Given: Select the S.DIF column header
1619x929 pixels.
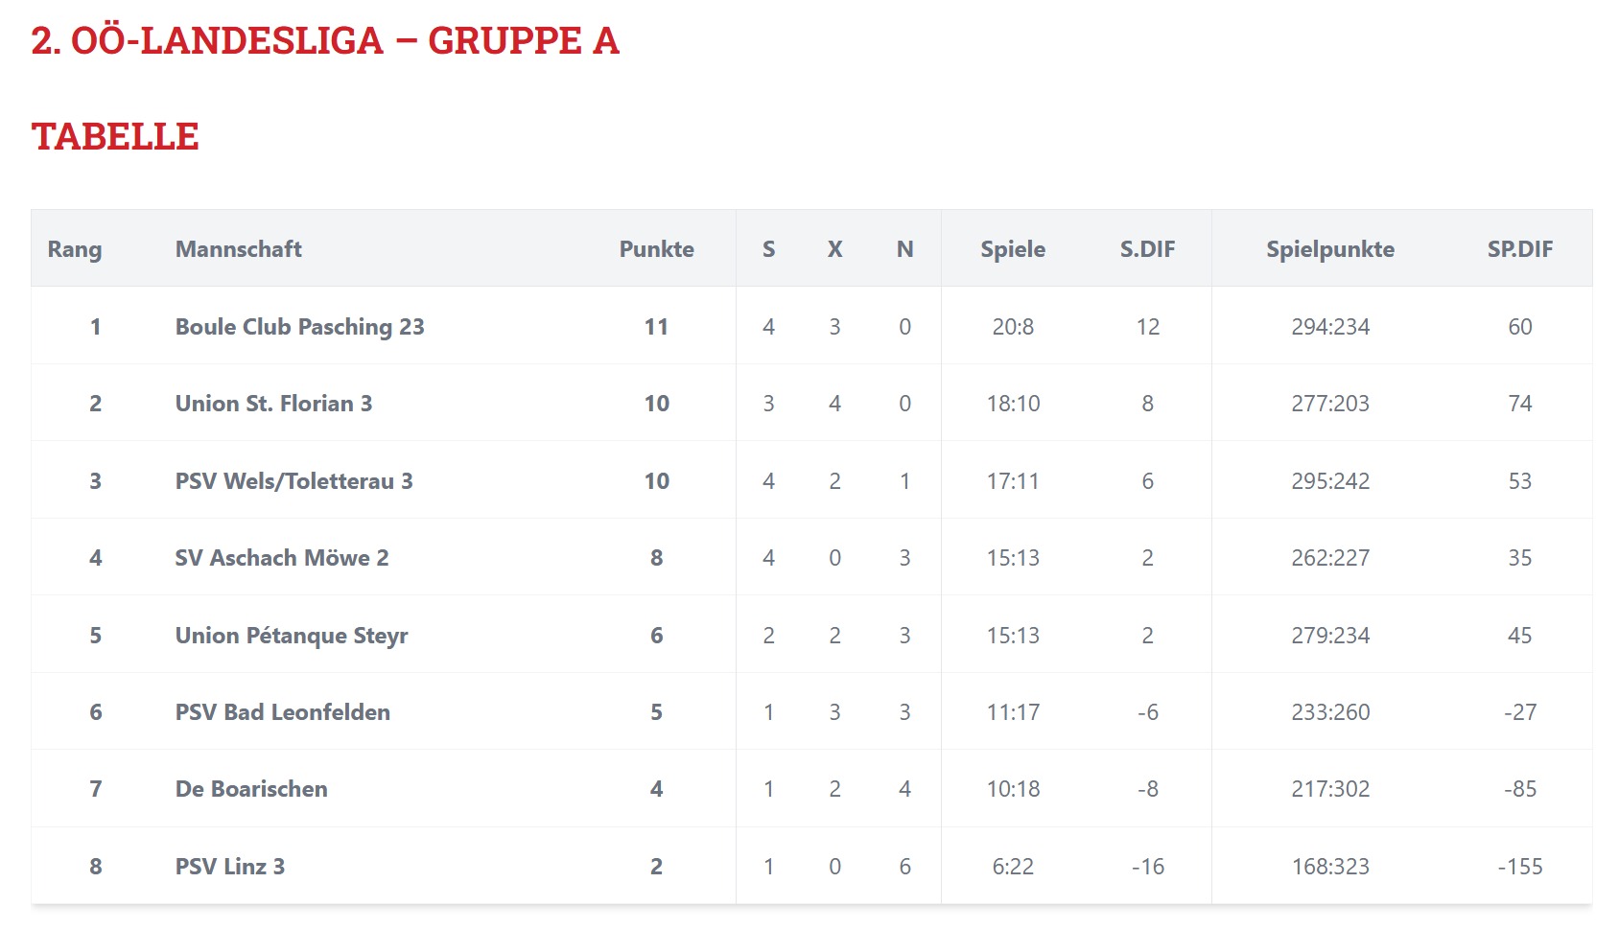Looking at the screenshot, I should coord(1147,249).
